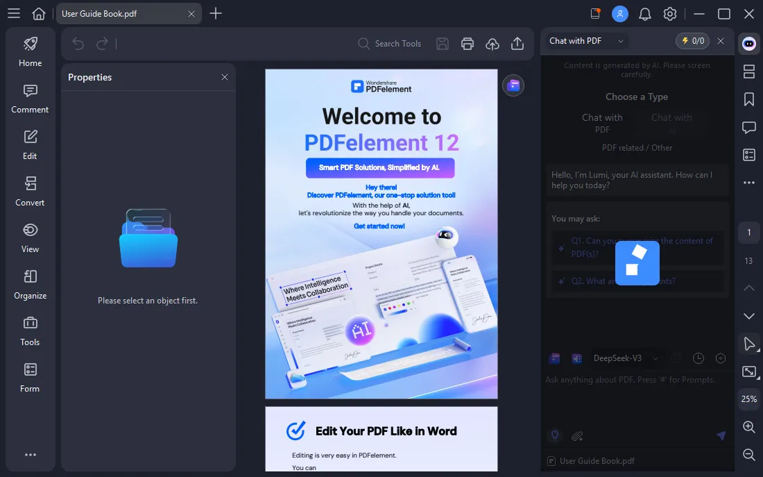Open the comments panel on right sidebar
This screenshot has height=477, width=763.
pos(749,128)
